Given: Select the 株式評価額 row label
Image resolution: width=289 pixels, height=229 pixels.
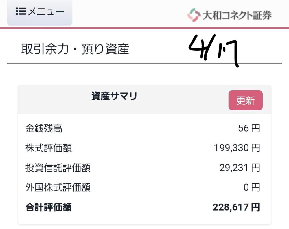Looking at the screenshot, I should coord(49,148).
